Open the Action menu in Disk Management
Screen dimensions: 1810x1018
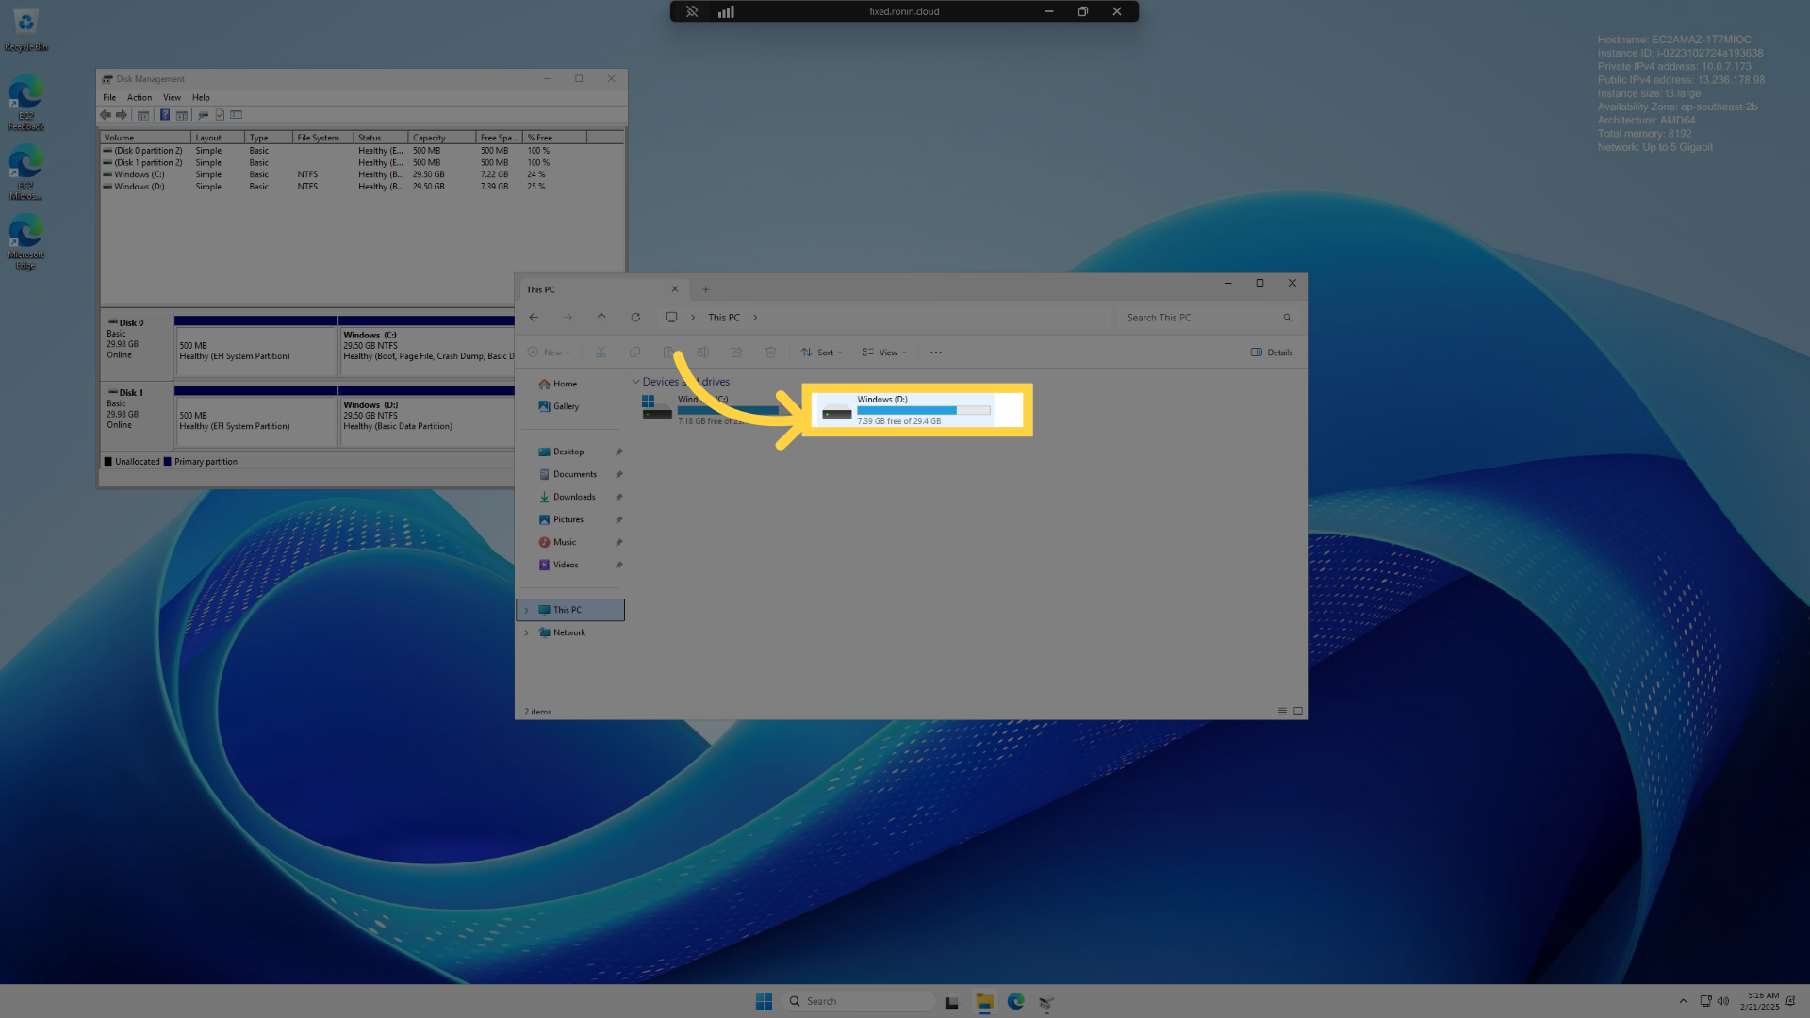click(140, 97)
